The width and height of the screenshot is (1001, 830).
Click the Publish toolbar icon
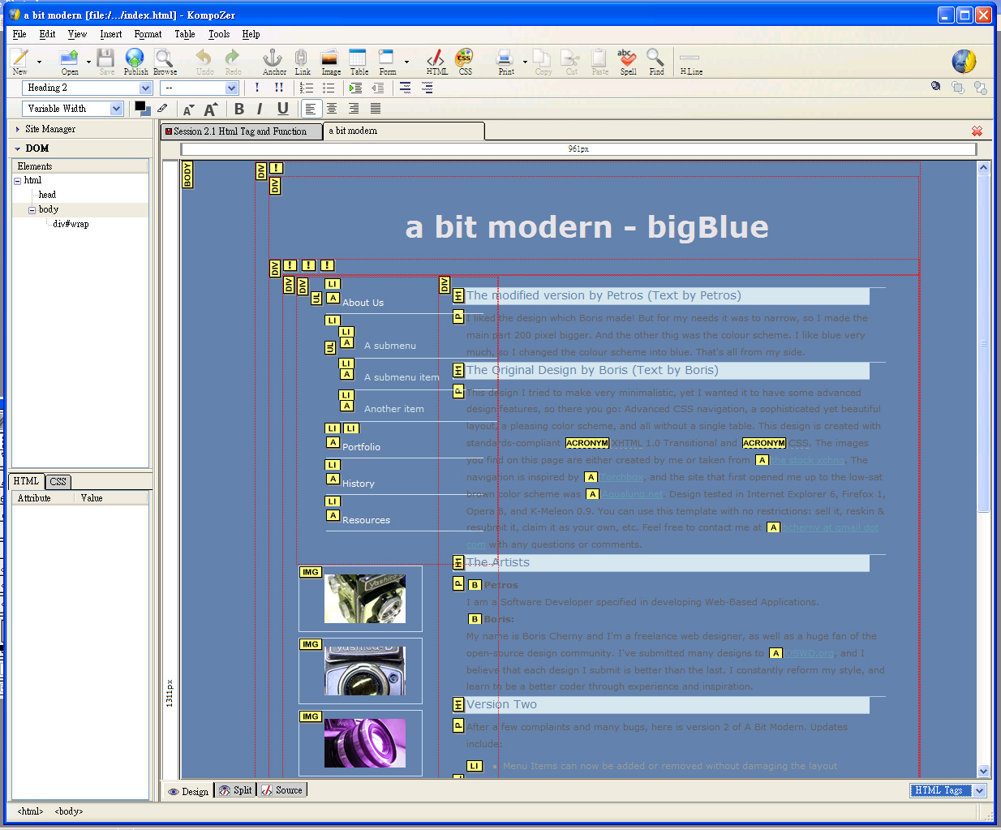135,61
